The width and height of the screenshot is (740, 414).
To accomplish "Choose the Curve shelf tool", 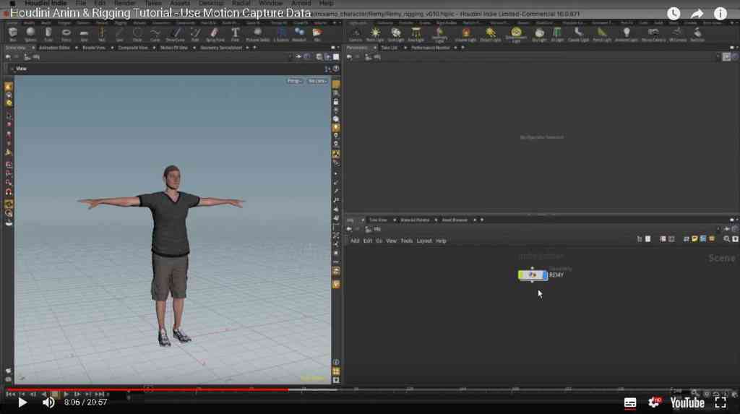I will [x=155, y=34].
